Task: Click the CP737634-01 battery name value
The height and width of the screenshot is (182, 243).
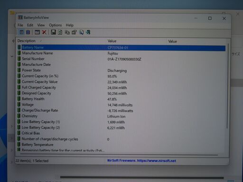Action: tap(118, 47)
